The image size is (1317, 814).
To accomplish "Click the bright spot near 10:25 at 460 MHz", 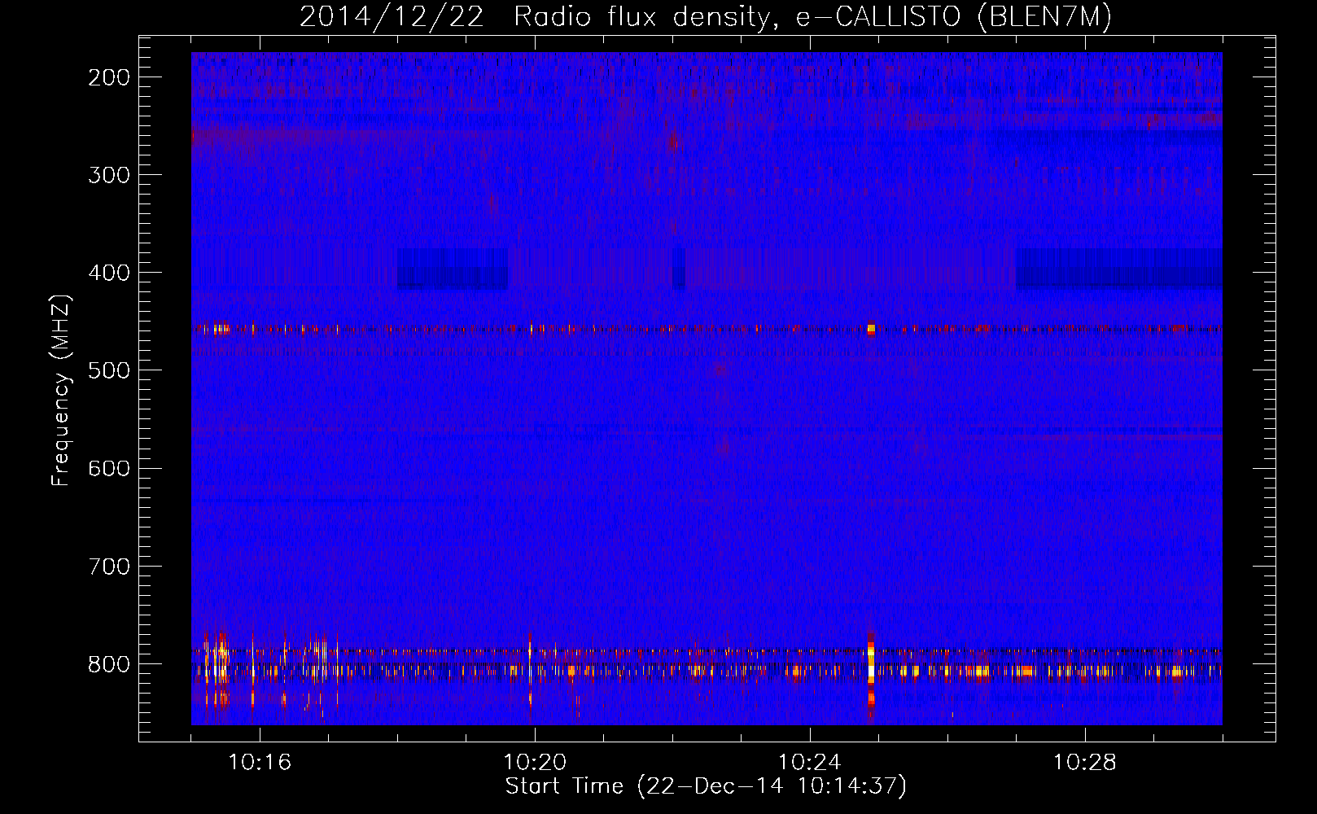I will (871, 330).
